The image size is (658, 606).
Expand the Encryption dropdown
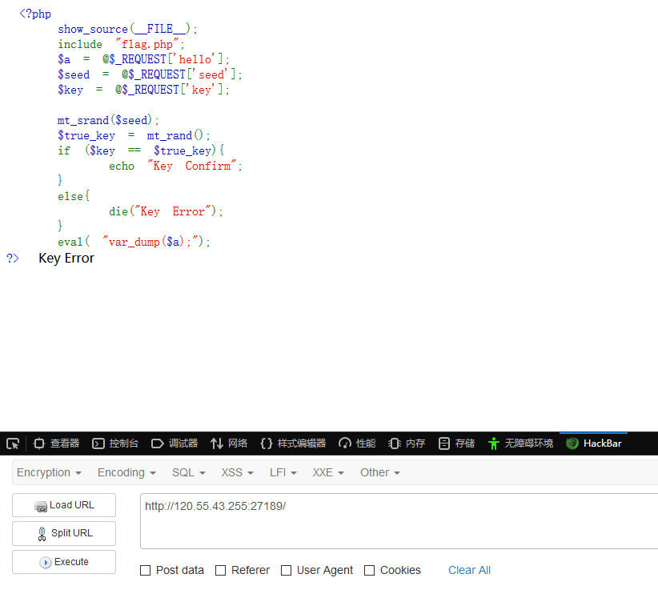(x=49, y=472)
